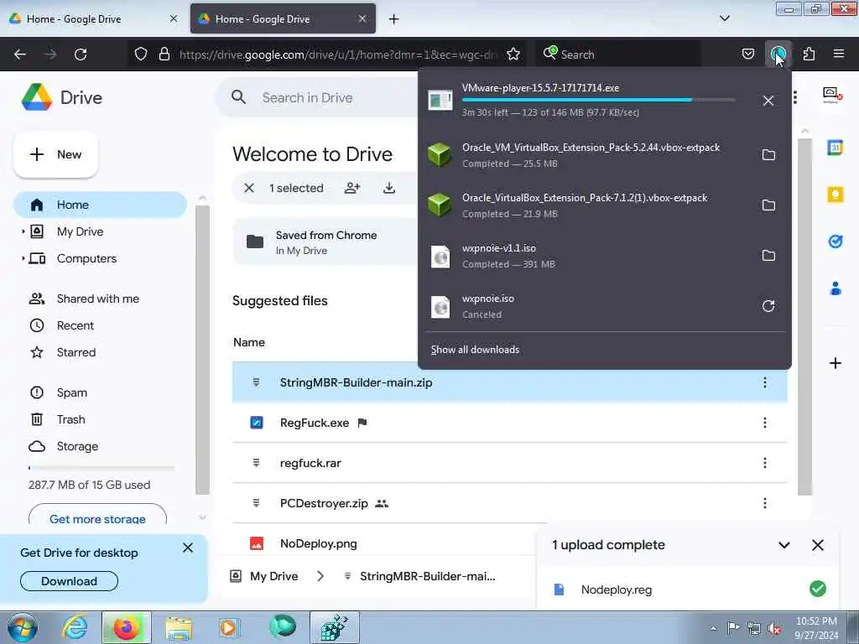This screenshot has height=644, width=859.
Task: Click the muted volume tray icon
Action: (x=773, y=628)
